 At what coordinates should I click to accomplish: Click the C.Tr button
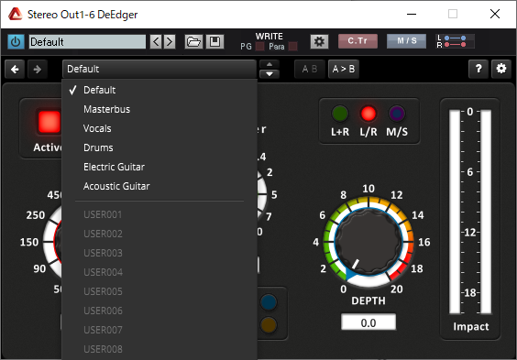click(x=357, y=41)
